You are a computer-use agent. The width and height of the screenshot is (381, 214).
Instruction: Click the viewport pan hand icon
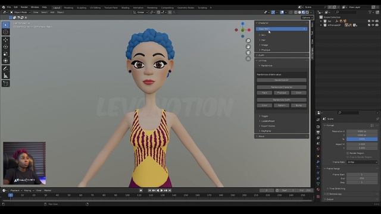(248, 46)
